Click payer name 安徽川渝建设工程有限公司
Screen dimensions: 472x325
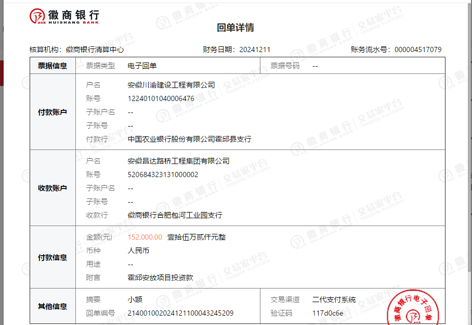pyautogui.click(x=171, y=85)
